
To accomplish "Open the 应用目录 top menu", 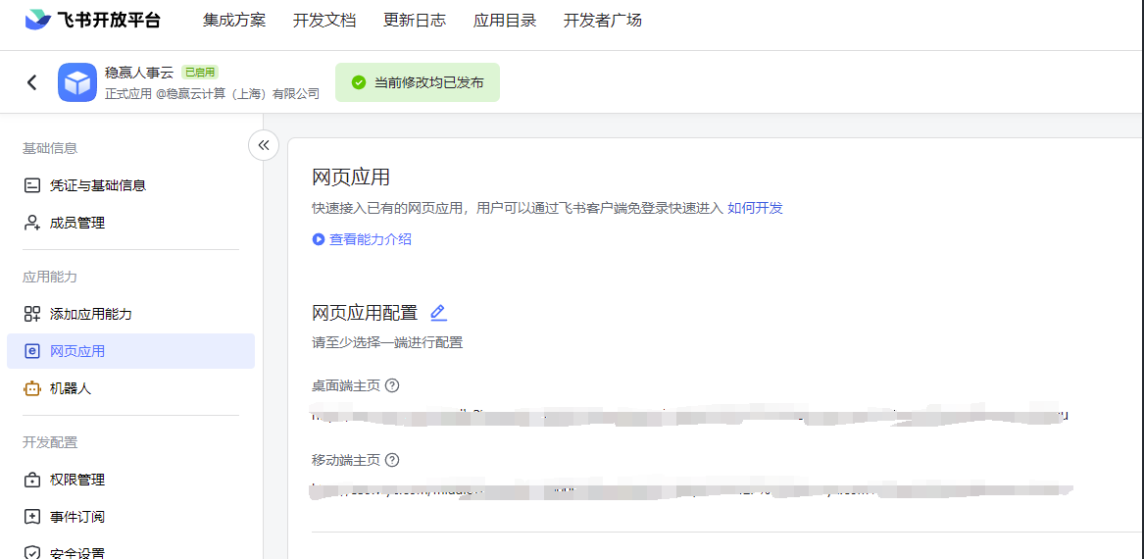I will pyautogui.click(x=505, y=21).
